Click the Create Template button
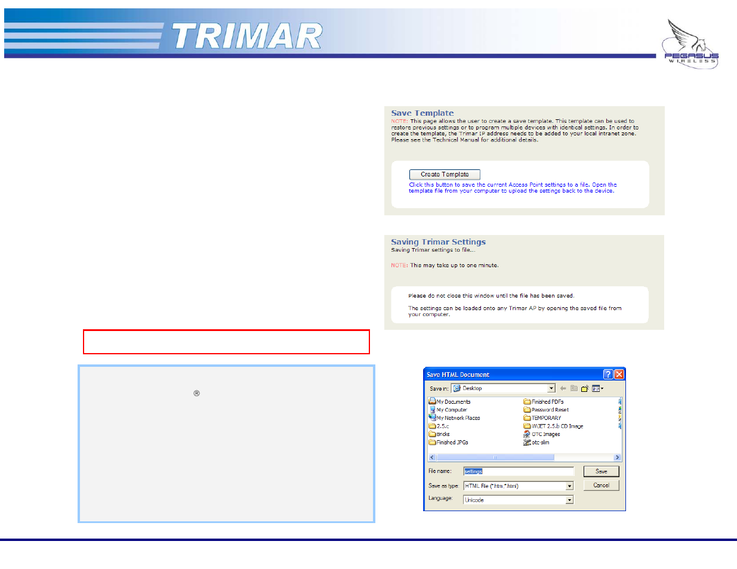Image resolution: width=737 pixels, height=569 pixels. [x=445, y=174]
